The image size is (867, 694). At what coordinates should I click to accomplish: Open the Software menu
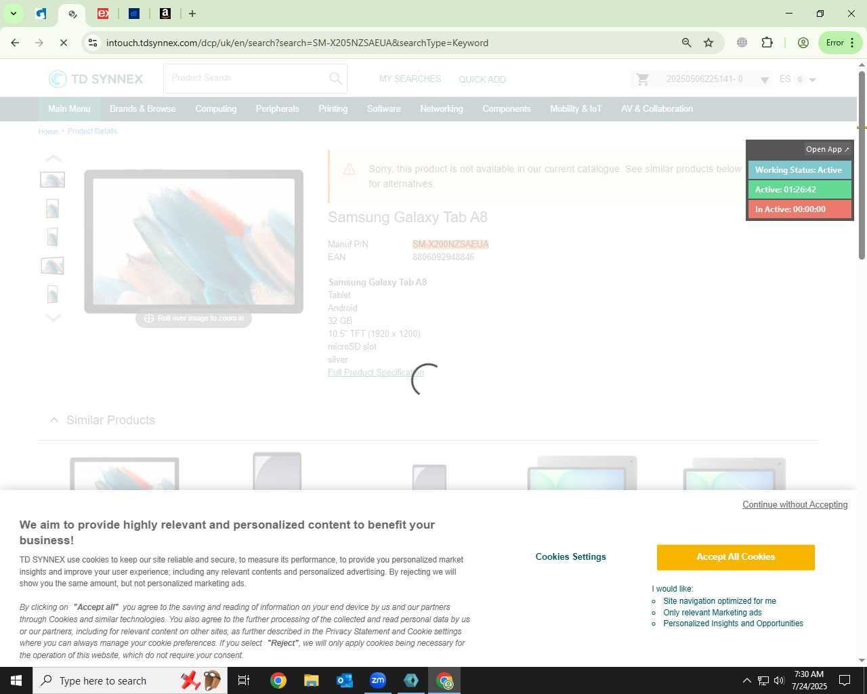pyautogui.click(x=384, y=109)
